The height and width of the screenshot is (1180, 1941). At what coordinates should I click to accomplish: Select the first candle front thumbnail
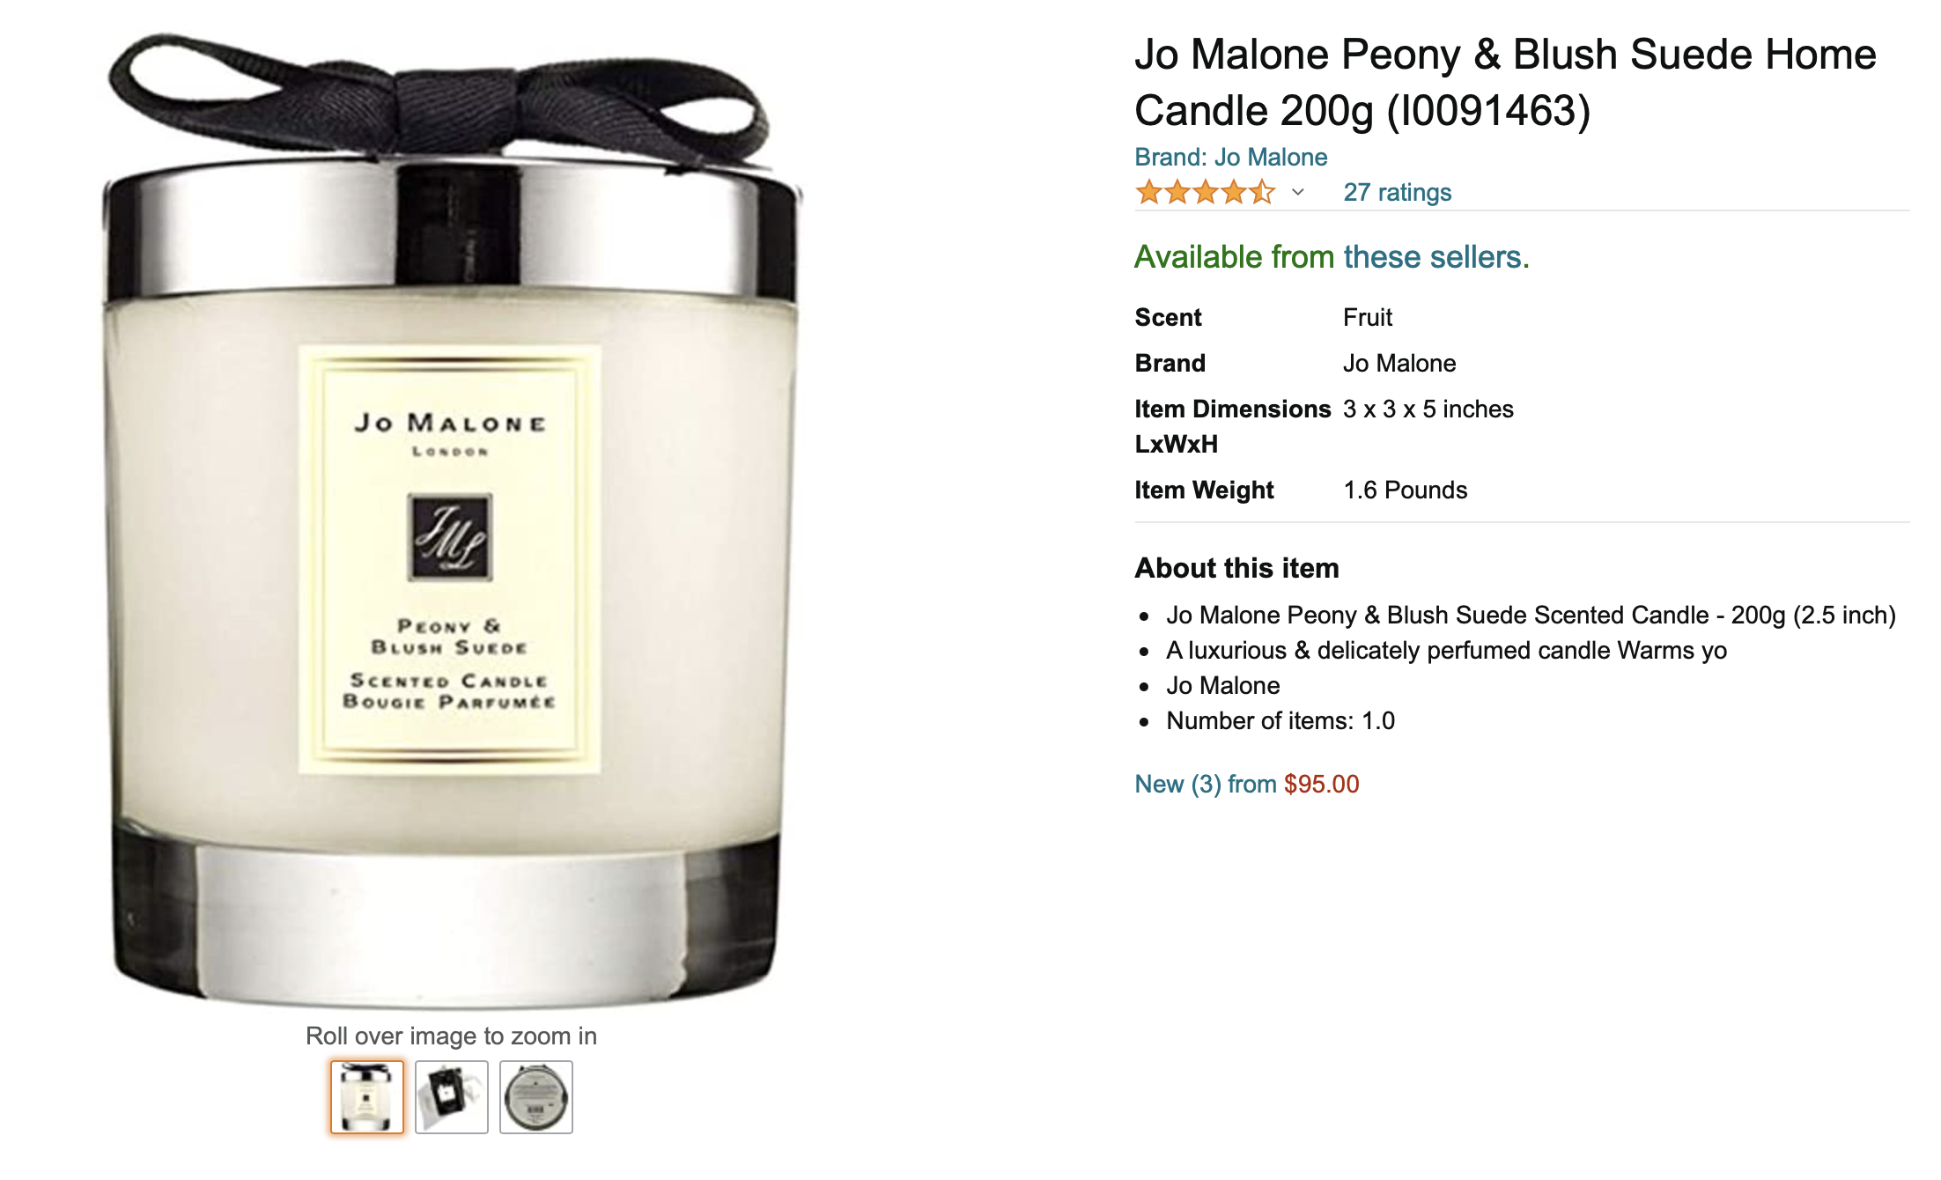[367, 1096]
